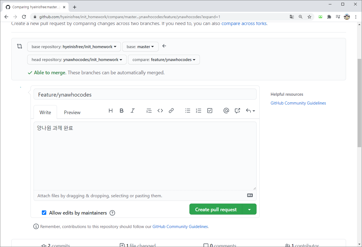
Task: Open the browser extensions puzzle icon
Action: [329, 17]
